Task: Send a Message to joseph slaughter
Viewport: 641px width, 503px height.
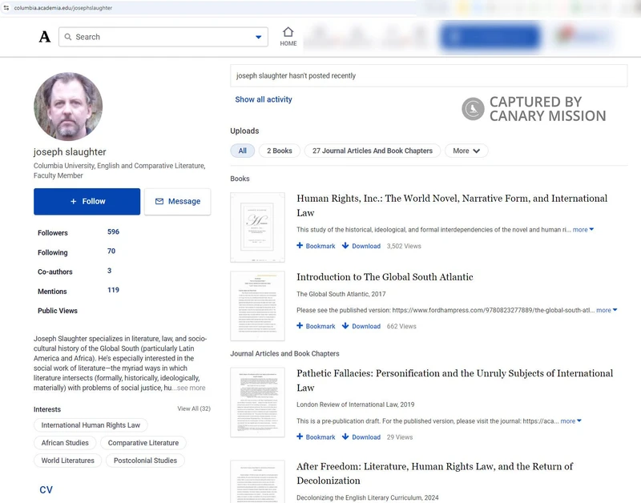Action: click(x=177, y=202)
